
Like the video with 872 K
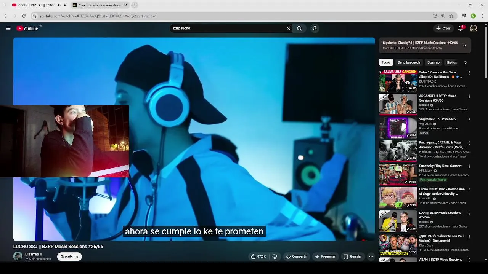[x=258, y=256]
